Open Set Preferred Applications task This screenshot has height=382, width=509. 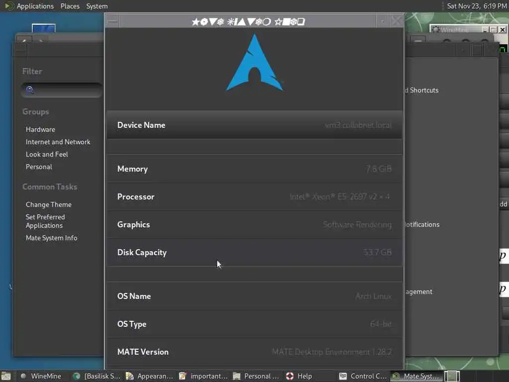click(45, 221)
